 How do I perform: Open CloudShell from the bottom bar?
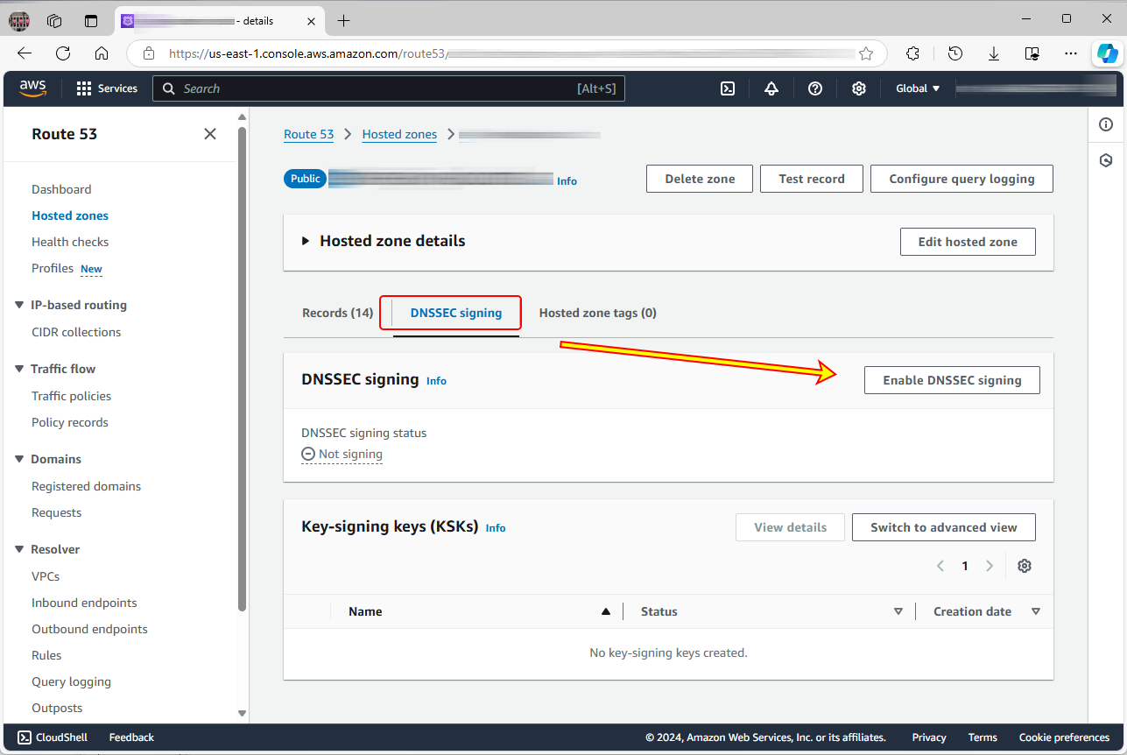(52, 737)
